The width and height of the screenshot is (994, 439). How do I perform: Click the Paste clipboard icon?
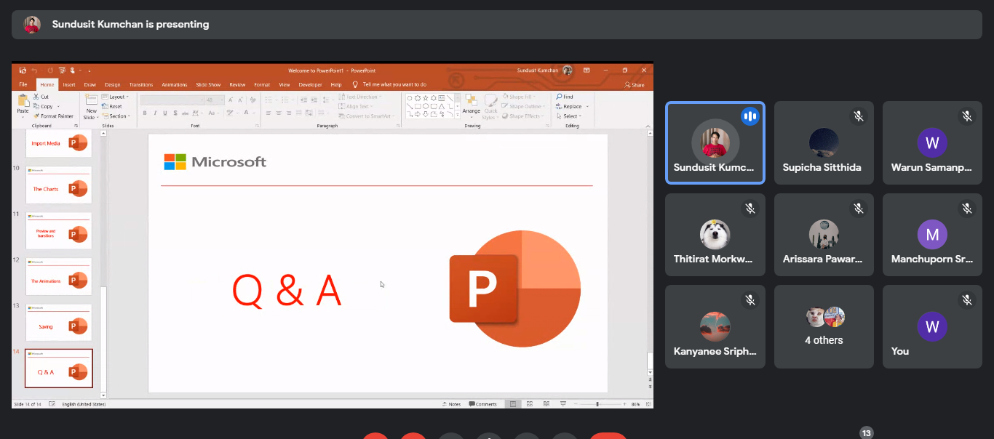(x=23, y=101)
